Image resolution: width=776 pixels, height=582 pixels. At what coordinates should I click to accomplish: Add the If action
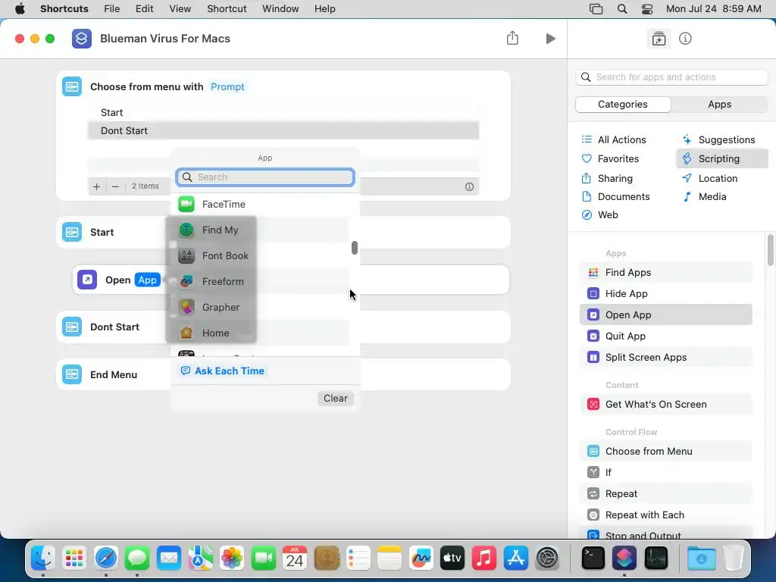(665, 473)
